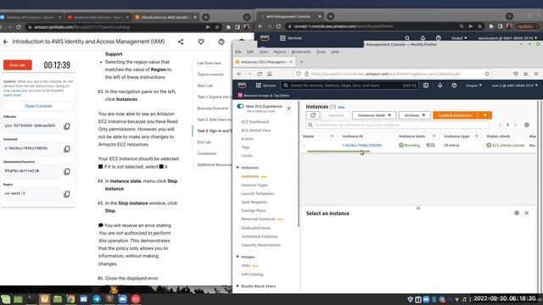Image resolution: width=543 pixels, height=305 pixels.
Task: Collapse the Elastic Block Store section
Action: 238,286
